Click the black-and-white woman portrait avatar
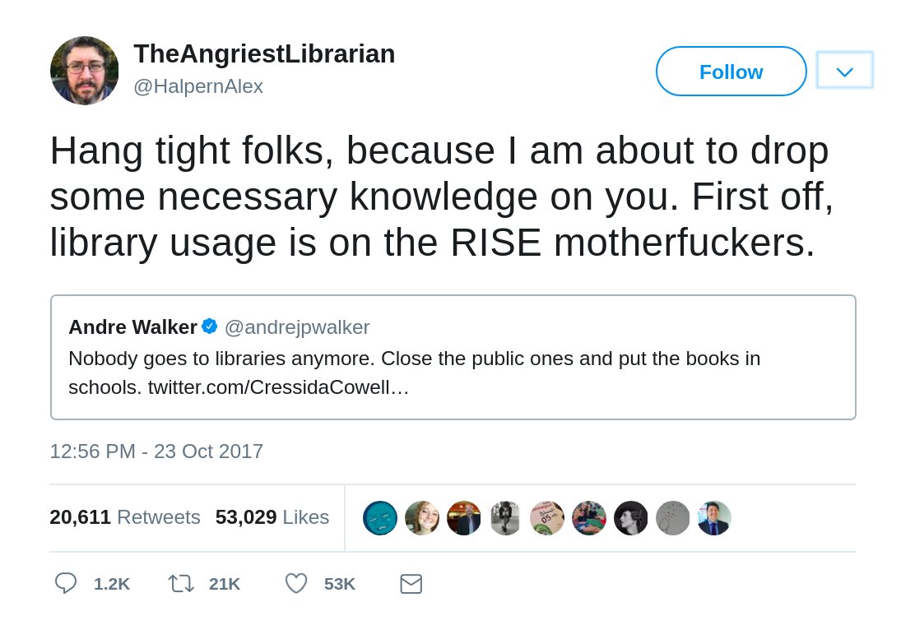Screen dimensions: 901x625 pyautogui.click(x=631, y=518)
